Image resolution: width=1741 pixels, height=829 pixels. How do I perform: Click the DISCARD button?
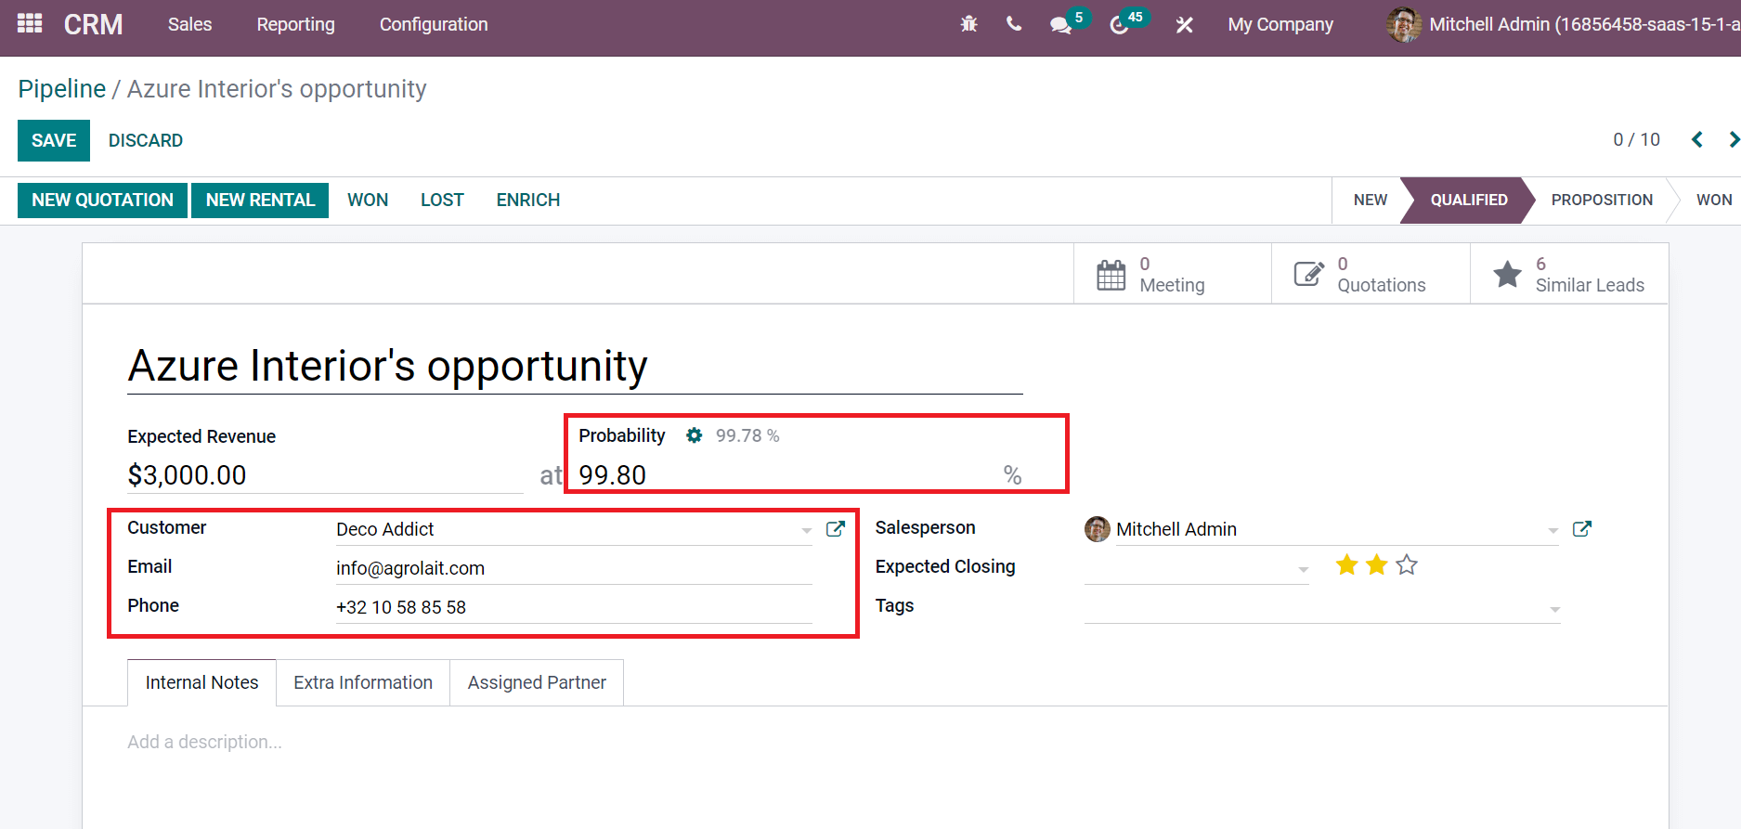146,140
